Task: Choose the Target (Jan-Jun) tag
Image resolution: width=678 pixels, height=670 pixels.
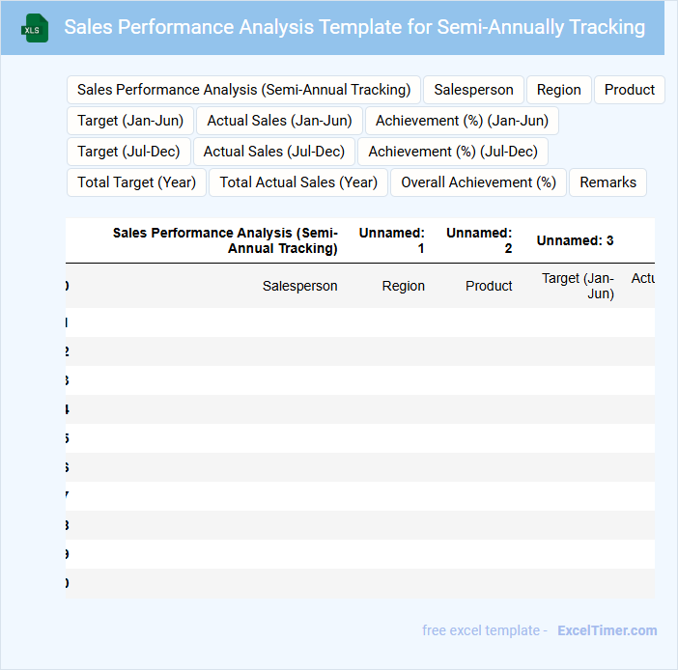Action: click(x=130, y=121)
